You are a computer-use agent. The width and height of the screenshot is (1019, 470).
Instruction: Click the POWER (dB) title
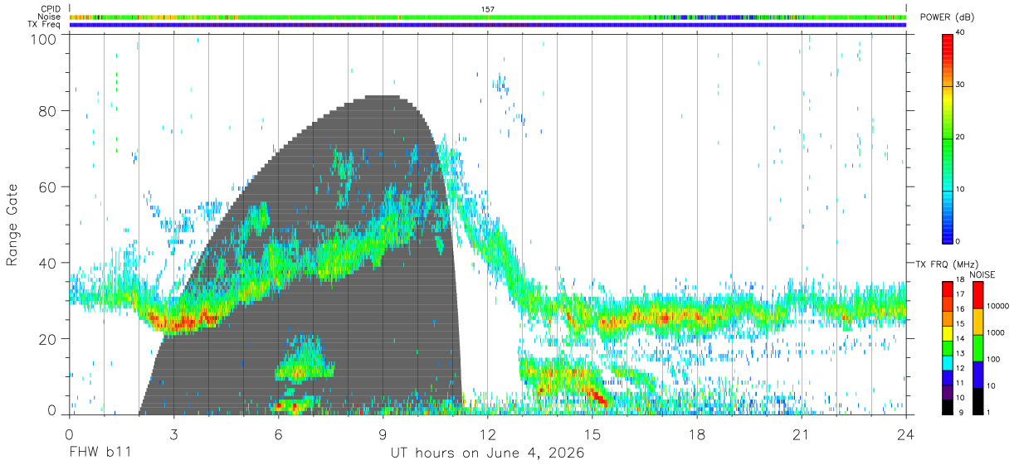pos(948,17)
